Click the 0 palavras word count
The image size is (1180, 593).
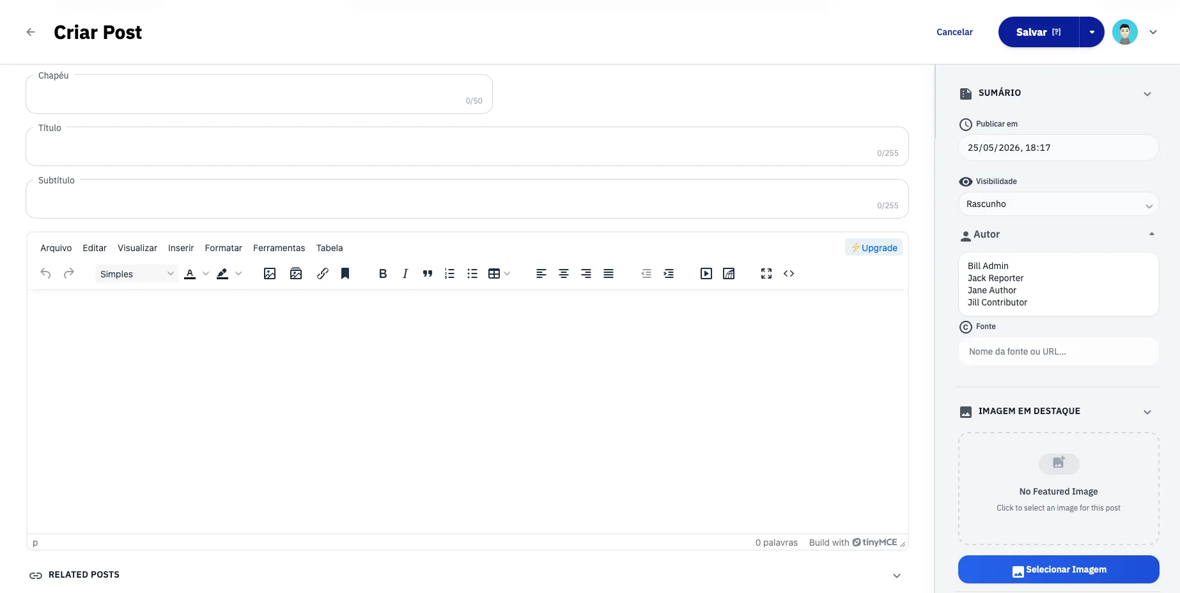[x=777, y=543]
